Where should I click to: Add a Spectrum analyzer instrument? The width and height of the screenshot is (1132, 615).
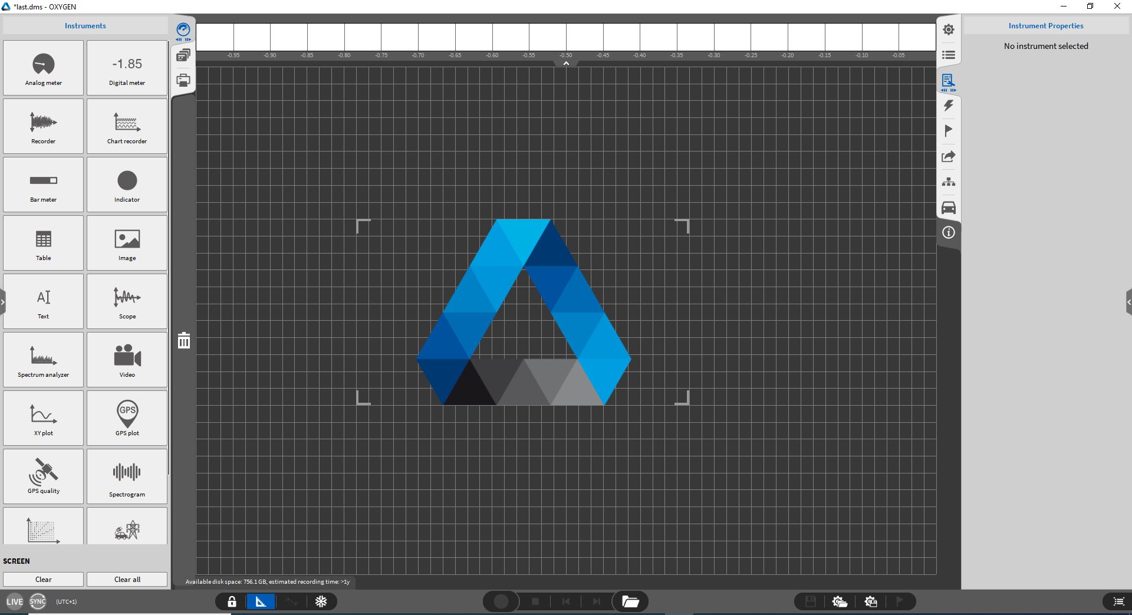pos(44,360)
